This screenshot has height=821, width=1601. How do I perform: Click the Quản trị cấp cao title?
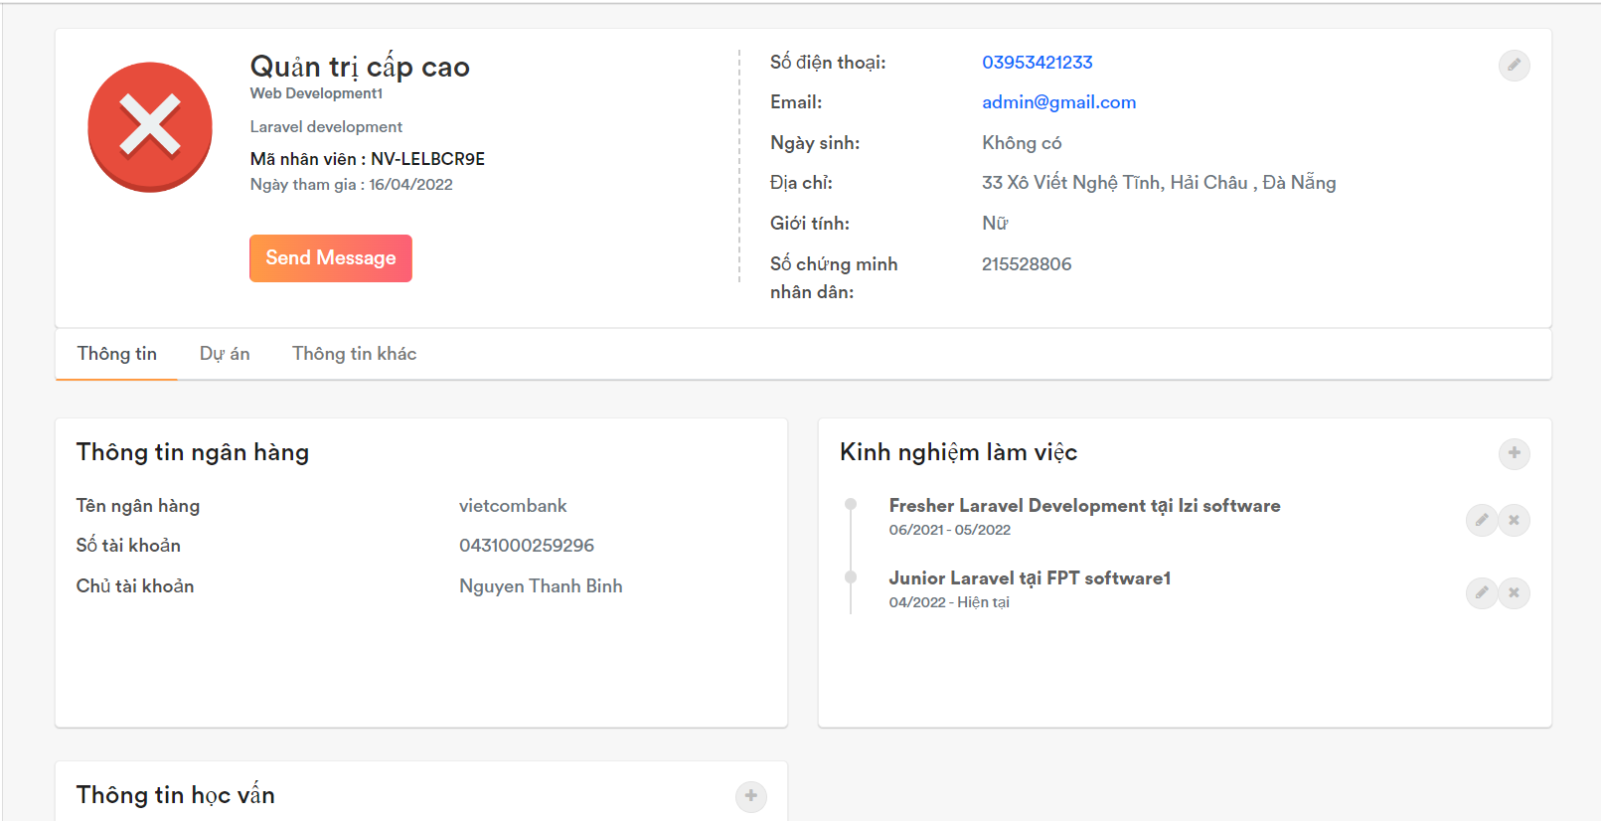click(x=360, y=67)
